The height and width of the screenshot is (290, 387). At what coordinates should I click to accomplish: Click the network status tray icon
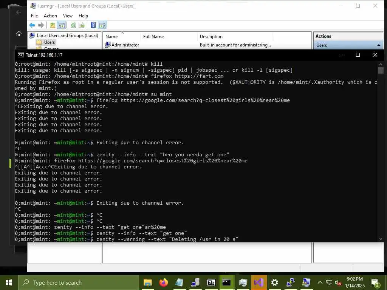(x=329, y=282)
